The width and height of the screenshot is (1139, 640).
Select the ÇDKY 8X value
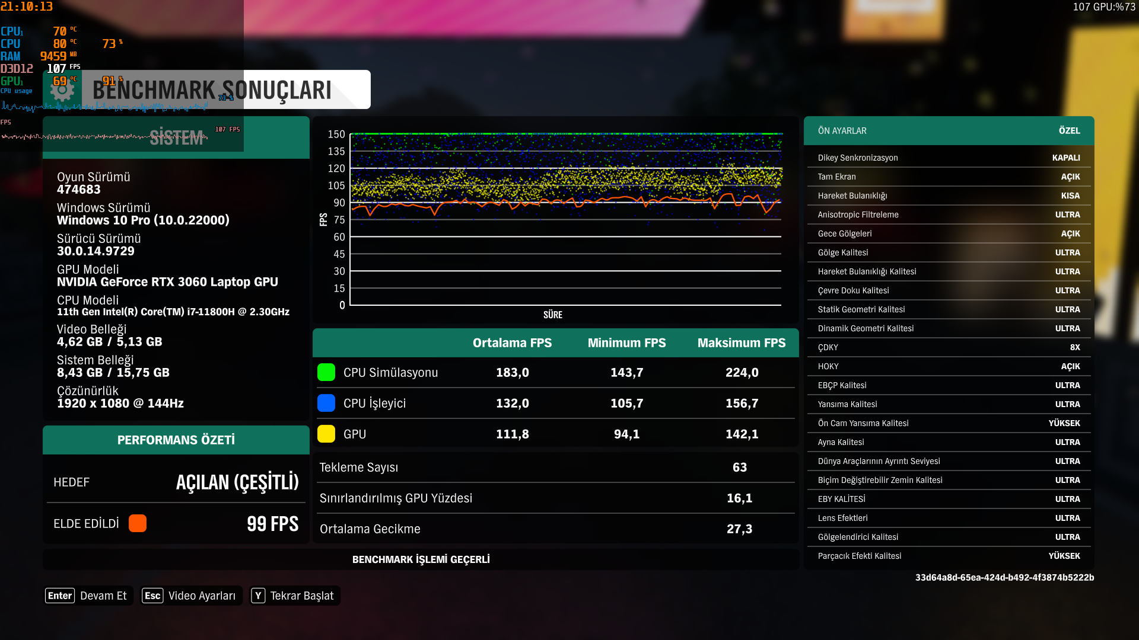pos(1074,347)
